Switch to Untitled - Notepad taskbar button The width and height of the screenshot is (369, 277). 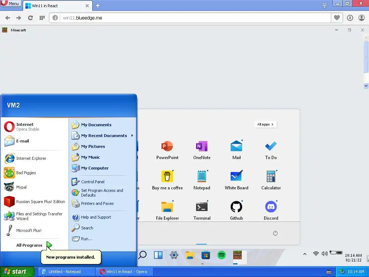(x=66, y=272)
